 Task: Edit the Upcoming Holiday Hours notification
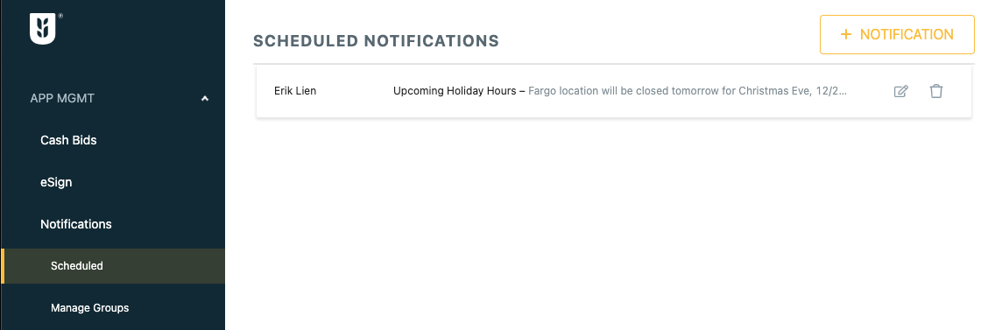[900, 91]
